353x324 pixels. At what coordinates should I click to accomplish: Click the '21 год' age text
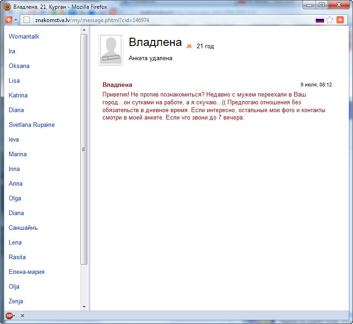(x=205, y=46)
